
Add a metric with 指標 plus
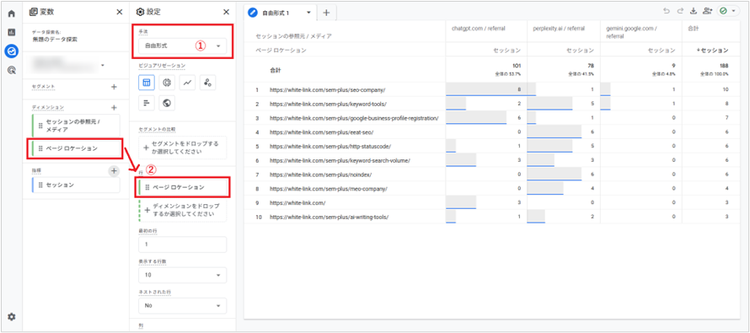(x=114, y=170)
